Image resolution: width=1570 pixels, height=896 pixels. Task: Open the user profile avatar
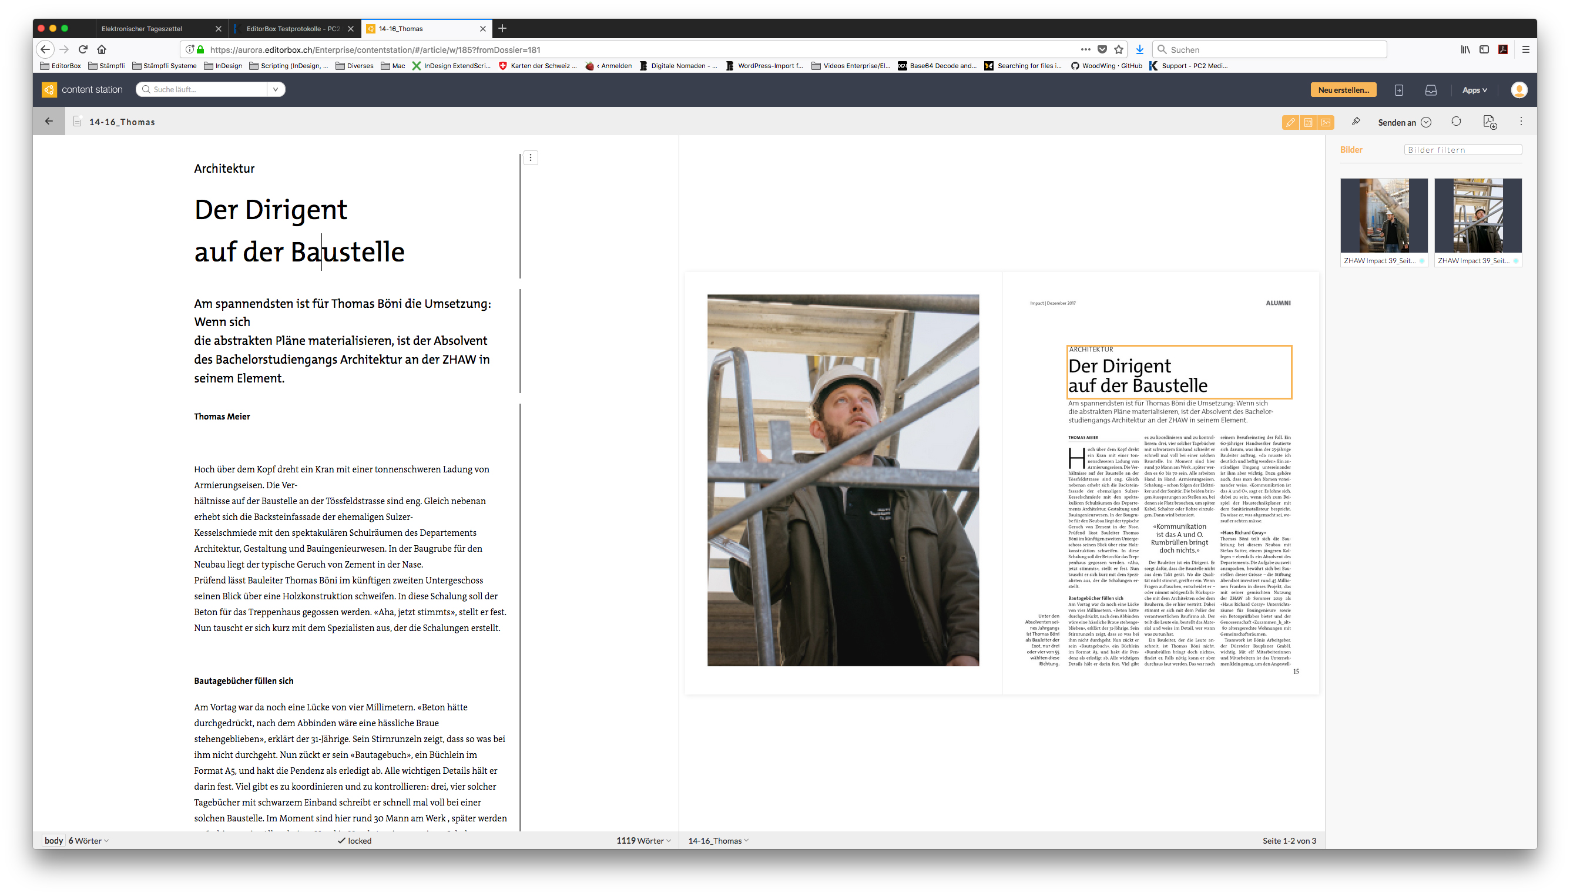(x=1518, y=90)
